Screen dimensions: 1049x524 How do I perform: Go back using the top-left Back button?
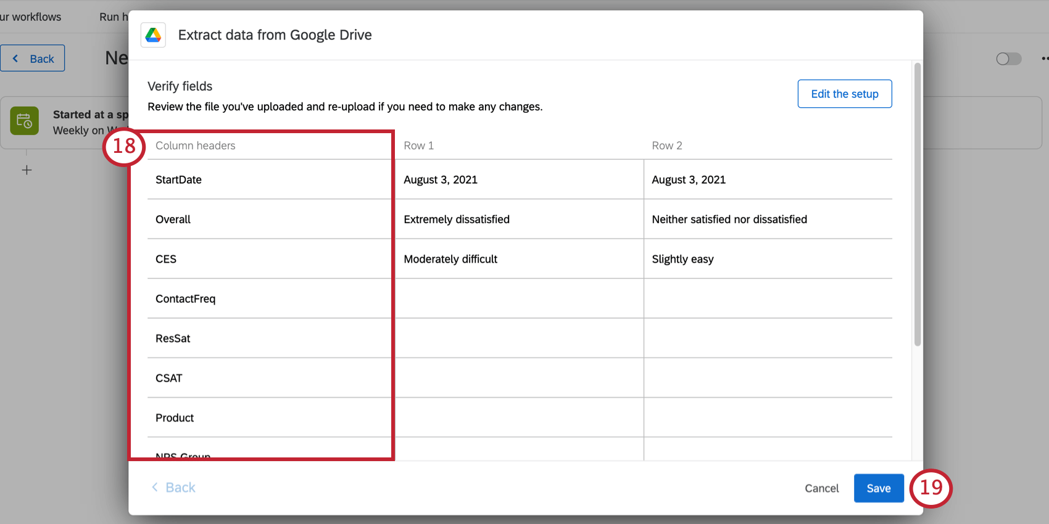coord(33,59)
